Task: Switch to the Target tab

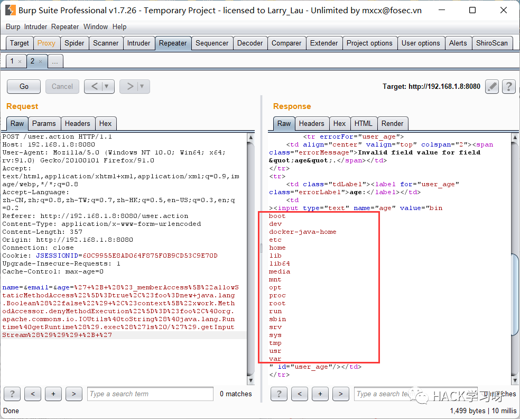Action: tap(20, 43)
